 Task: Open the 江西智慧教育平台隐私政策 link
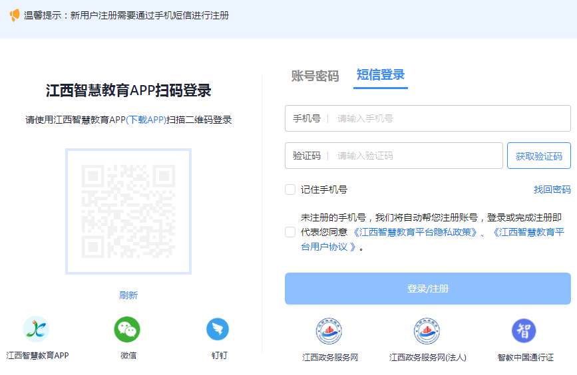[415, 232]
